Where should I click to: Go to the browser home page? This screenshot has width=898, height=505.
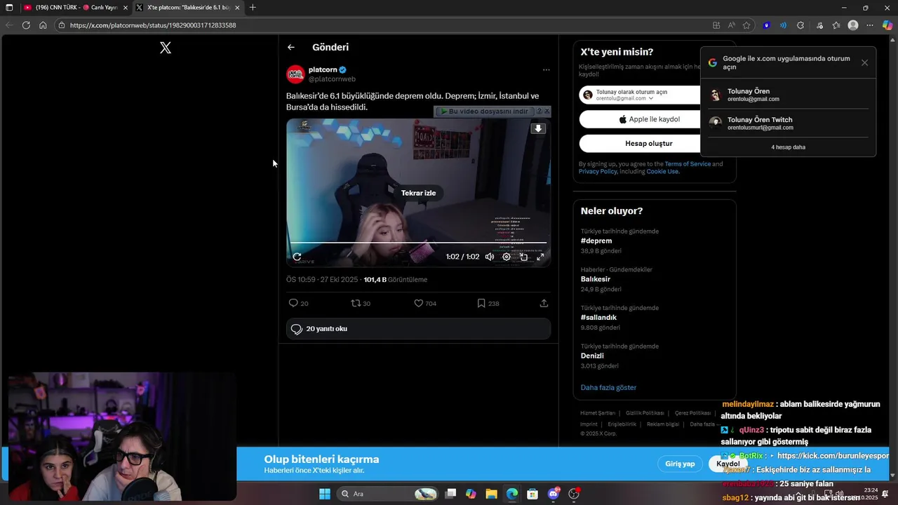click(x=43, y=25)
